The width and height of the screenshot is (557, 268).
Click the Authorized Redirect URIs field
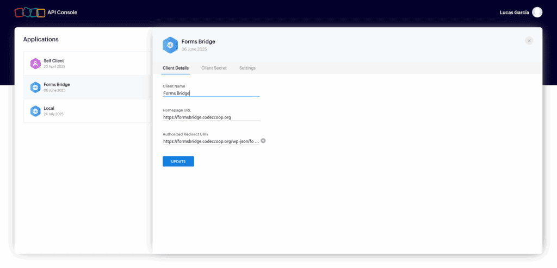(211, 141)
